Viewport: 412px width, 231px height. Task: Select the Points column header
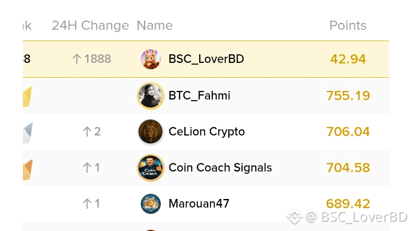pos(348,26)
